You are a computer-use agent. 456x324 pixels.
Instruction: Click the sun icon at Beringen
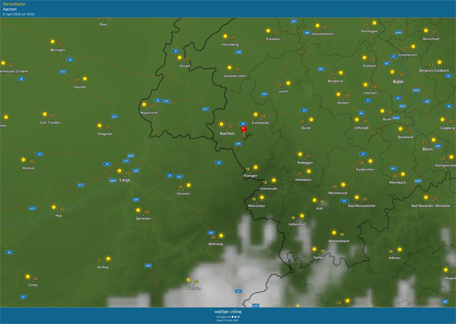click(53, 41)
